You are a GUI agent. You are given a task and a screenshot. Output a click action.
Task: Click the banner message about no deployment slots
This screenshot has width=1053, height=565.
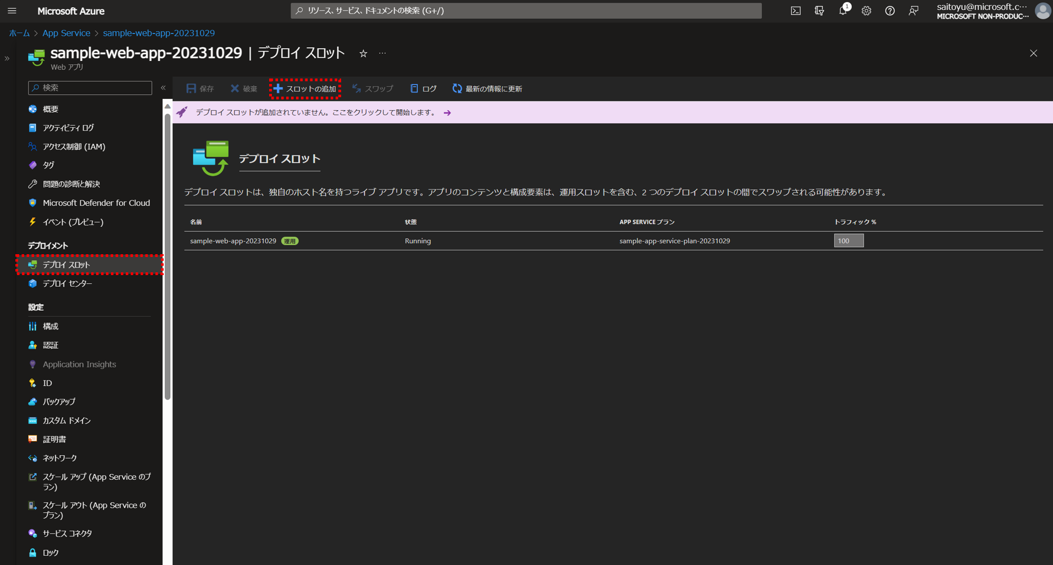315,113
